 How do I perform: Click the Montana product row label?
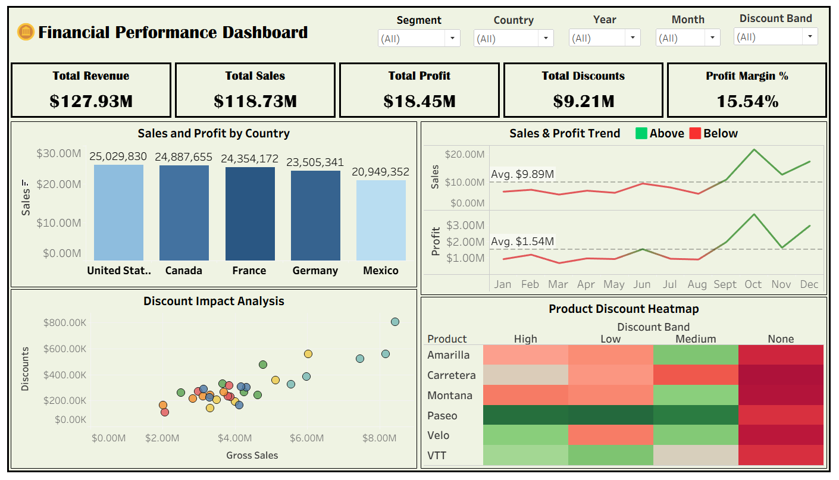(x=449, y=396)
